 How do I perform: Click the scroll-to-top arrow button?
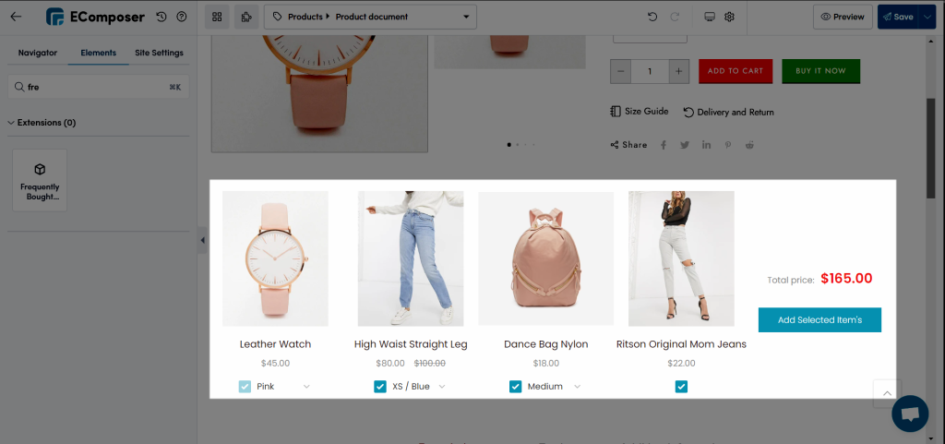pyautogui.click(x=887, y=393)
